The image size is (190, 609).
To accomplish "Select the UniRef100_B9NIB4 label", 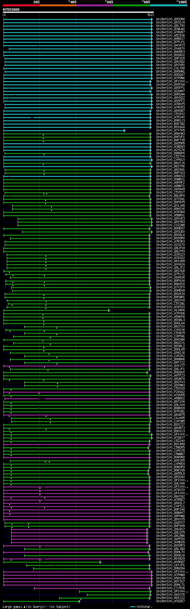I will tap(170, 568).
